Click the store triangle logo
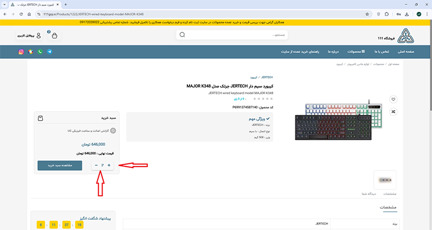 click(406, 36)
